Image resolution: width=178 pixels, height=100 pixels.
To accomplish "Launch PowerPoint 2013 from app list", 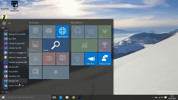I will pyautogui.click(x=14, y=76).
